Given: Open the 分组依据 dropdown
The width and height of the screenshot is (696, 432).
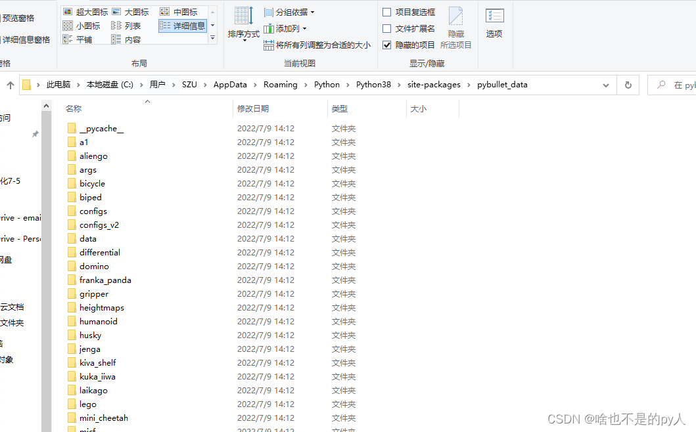Looking at the screenshot, I should pyautogui.click(x=289, y=11).
